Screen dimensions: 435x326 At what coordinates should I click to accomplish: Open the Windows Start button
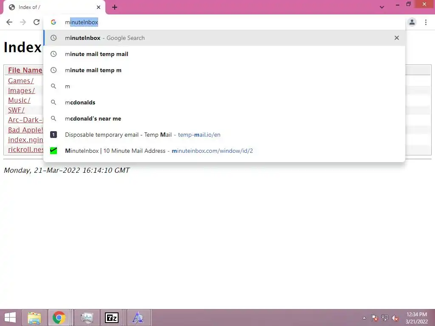[10, 318]
